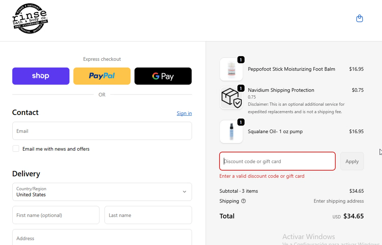This screenshot has height=245, width=382.
Task: Pay with Shop Pay express button
Action: (x=41, y=76)
